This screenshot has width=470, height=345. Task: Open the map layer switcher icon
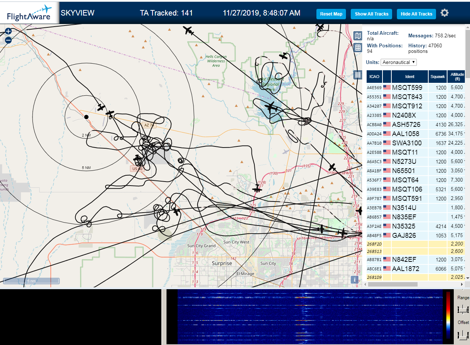click(357, 36)
